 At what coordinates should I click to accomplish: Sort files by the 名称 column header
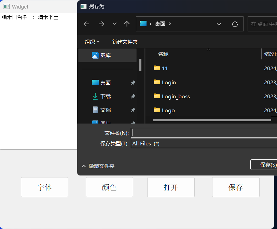tap(163, 54)
